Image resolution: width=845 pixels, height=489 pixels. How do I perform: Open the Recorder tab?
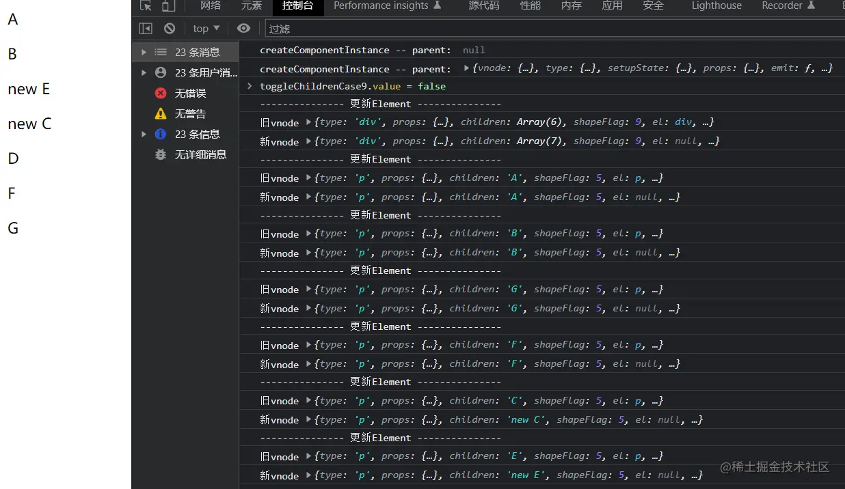pos(788,5)
